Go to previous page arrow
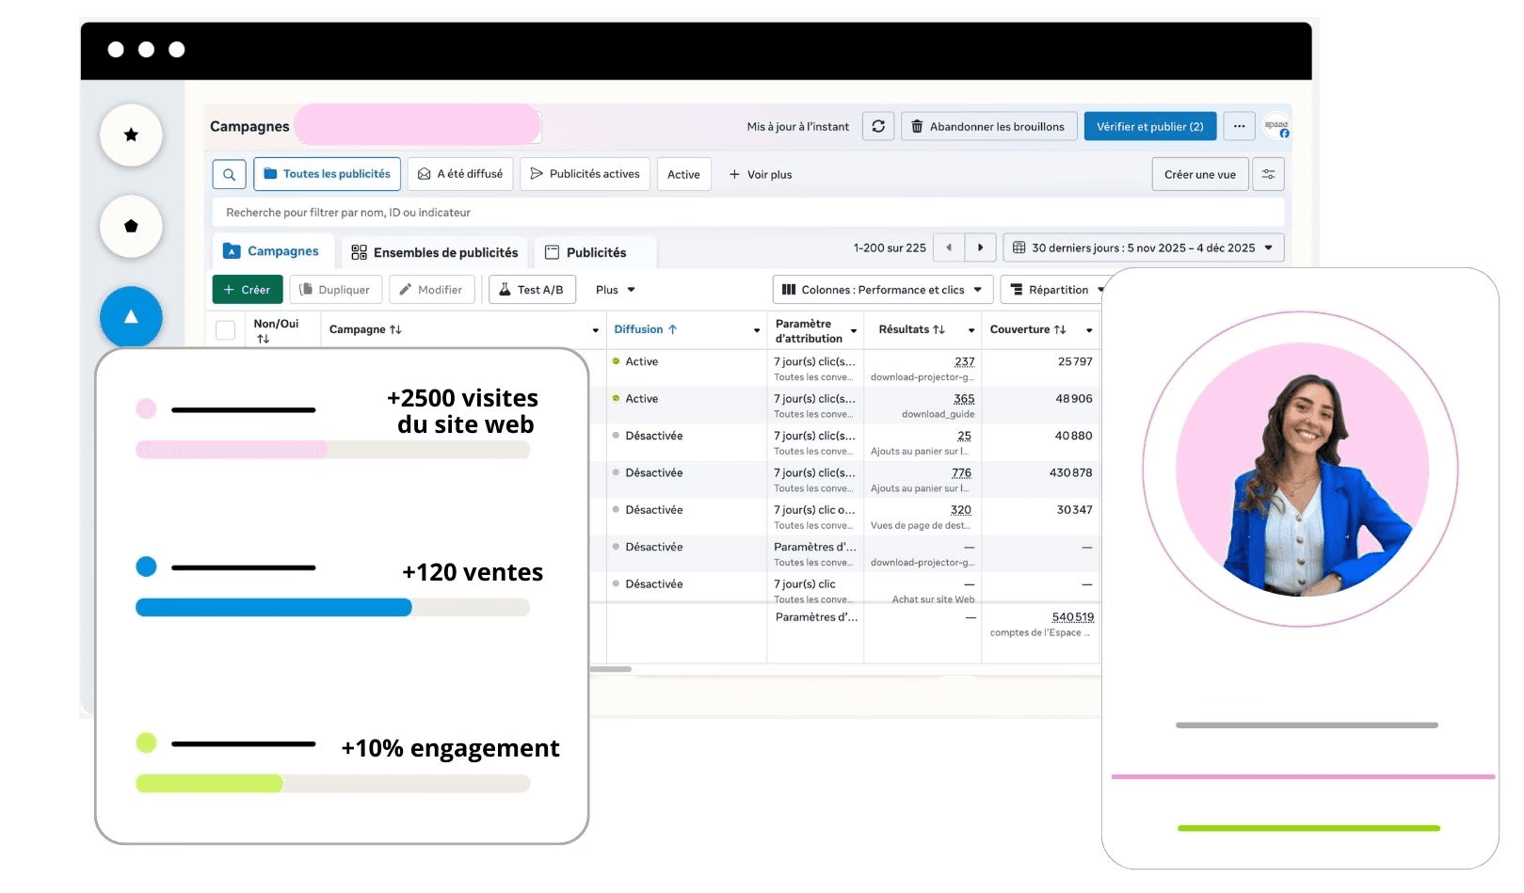This screenshot has width=1524, height=893. point(949,247)
